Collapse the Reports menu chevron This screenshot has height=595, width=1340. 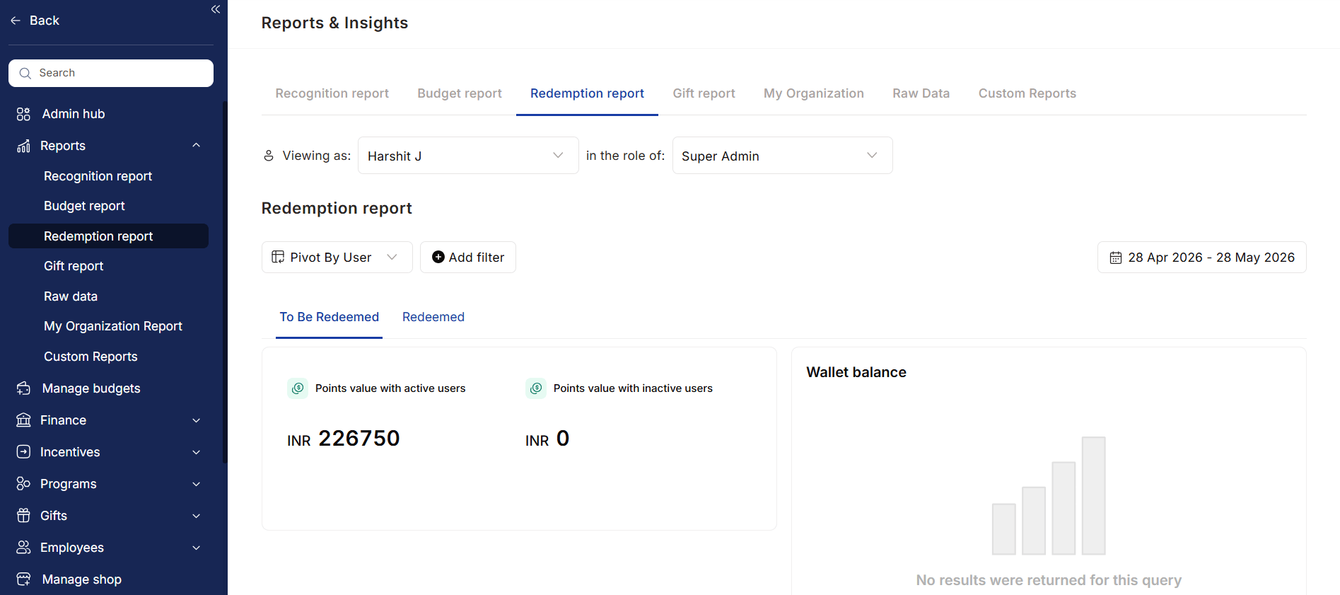197,146
